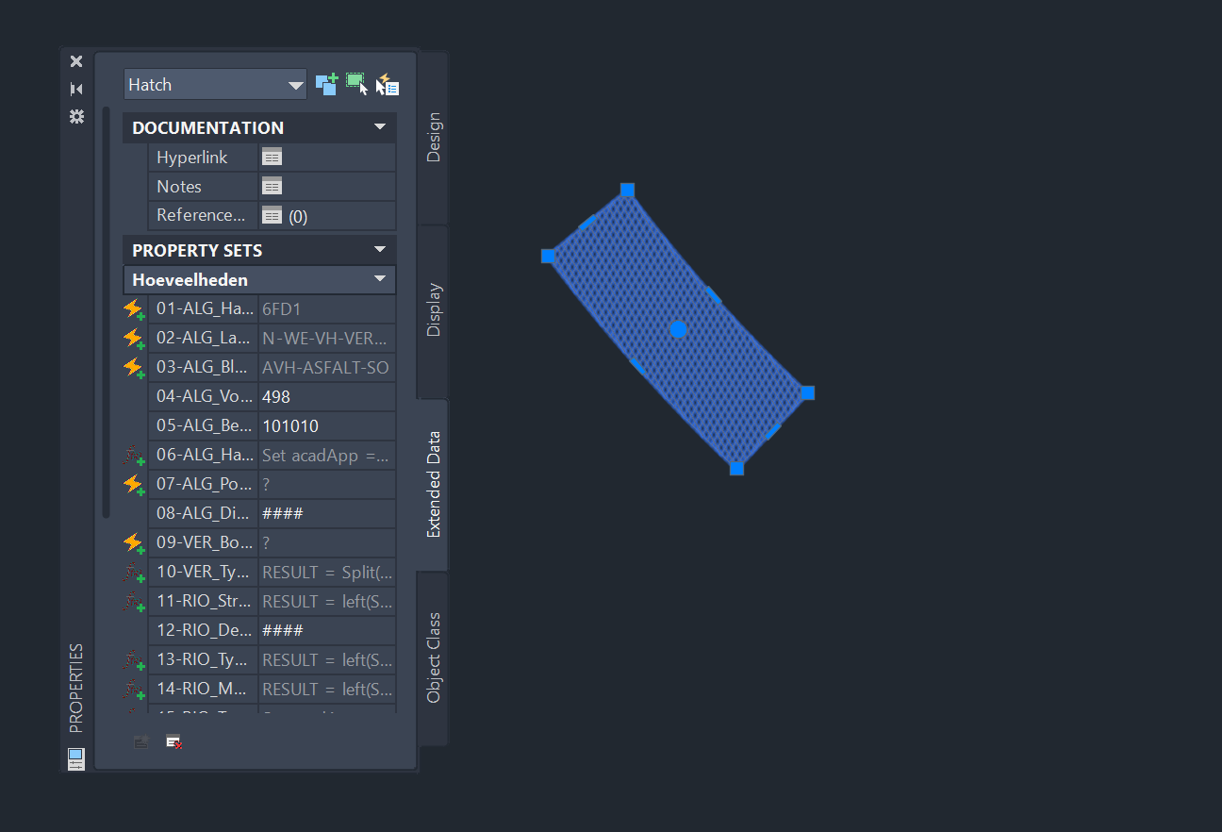Click the hatch's circular center grip
Screen dimensions: 1222x832
coord(678,329)
